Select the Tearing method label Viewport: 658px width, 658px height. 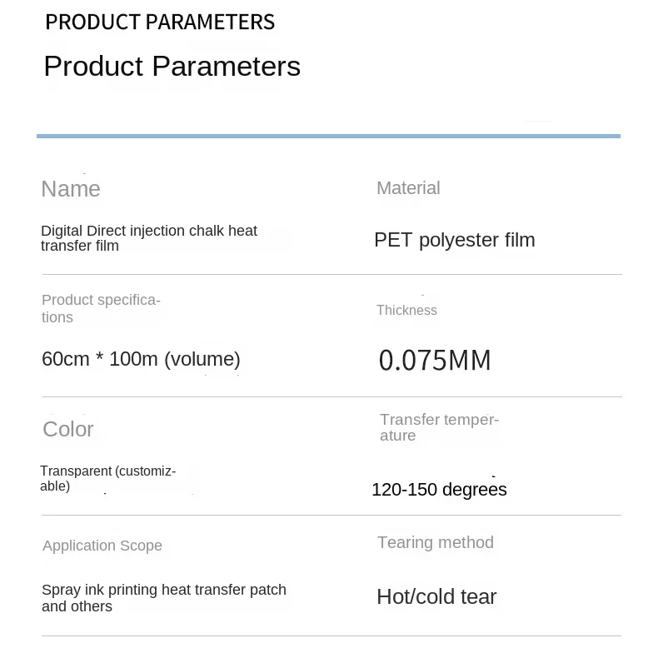(436, 543)
